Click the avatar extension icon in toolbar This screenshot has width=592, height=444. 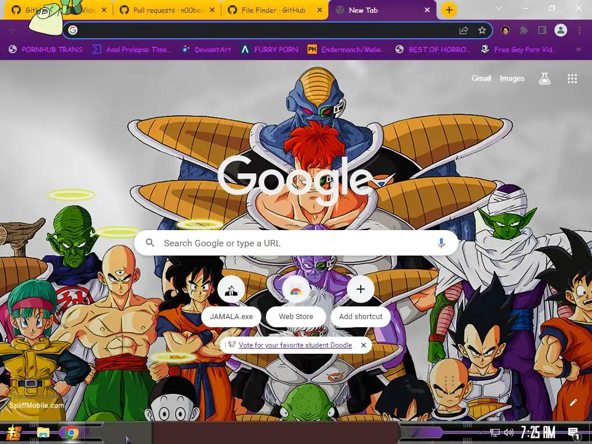click(505, 30)
